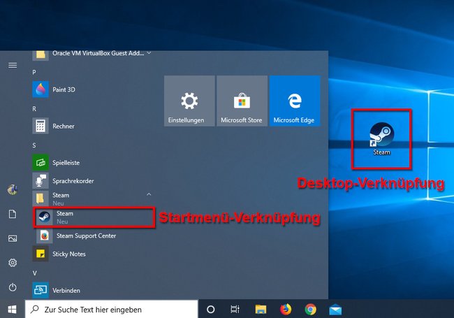Click the user account avatar in Start sidebar
Image resolution: width=454 pixels, height=318 pixels.
coord(13,189)
